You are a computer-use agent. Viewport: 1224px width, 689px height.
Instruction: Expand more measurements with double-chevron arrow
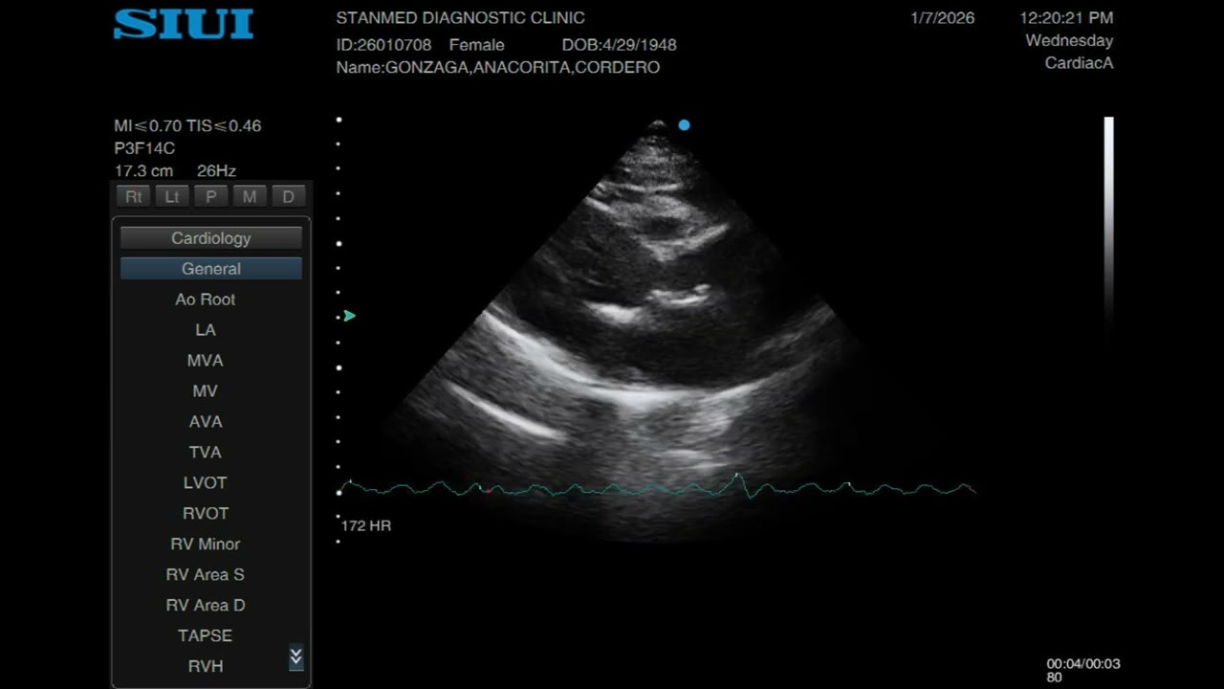[x=296, y=656]
